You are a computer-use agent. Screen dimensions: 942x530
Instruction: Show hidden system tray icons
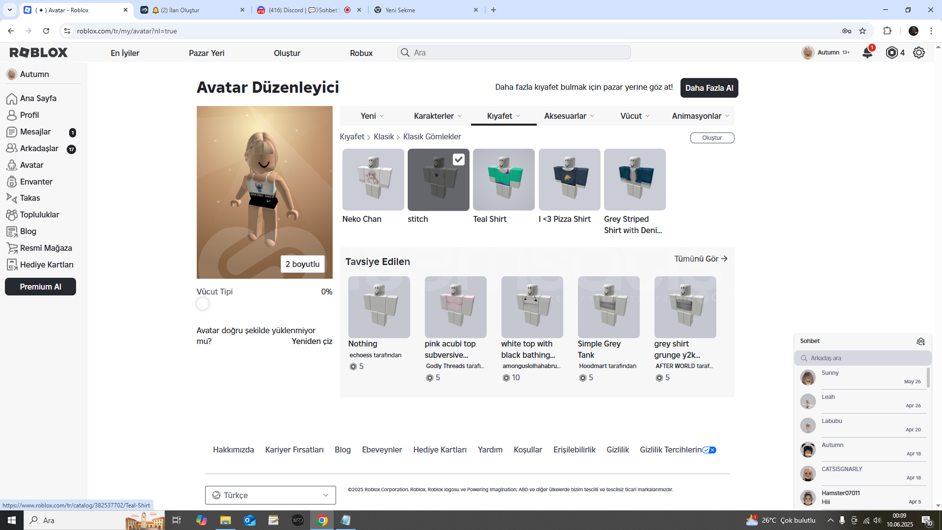pyautogui.click(x=830, y=520)
